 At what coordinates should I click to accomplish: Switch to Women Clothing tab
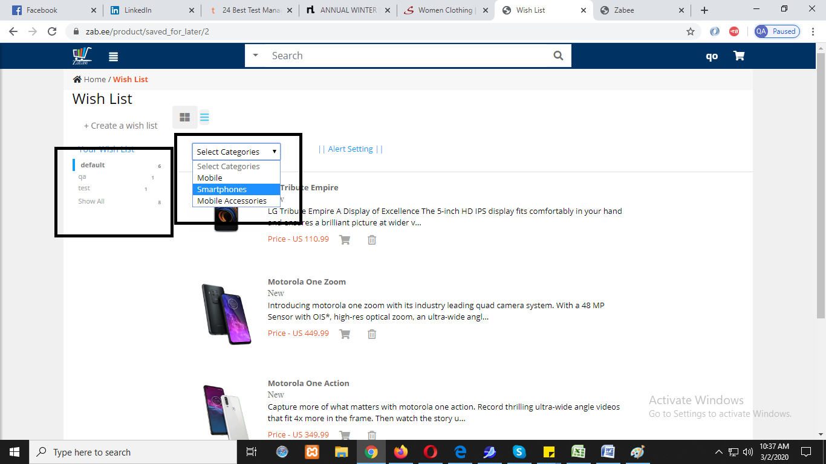[x=446, y=10]
